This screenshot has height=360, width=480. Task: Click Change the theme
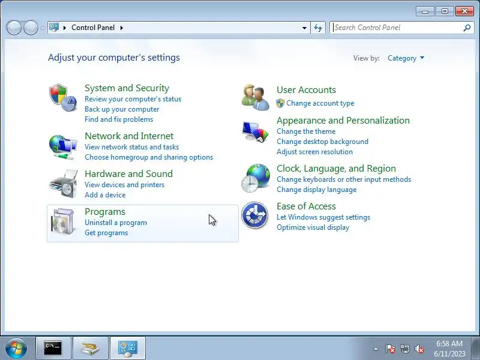(x=306, y=131)
